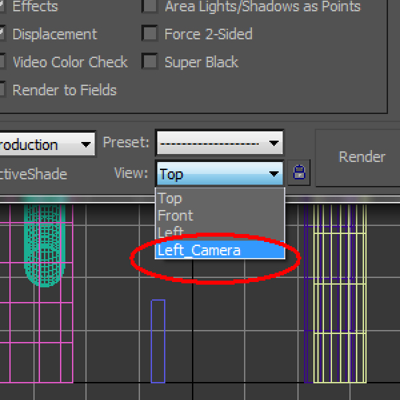Enable Video Color Check option
400x400 pixels.
coord(3,62)
